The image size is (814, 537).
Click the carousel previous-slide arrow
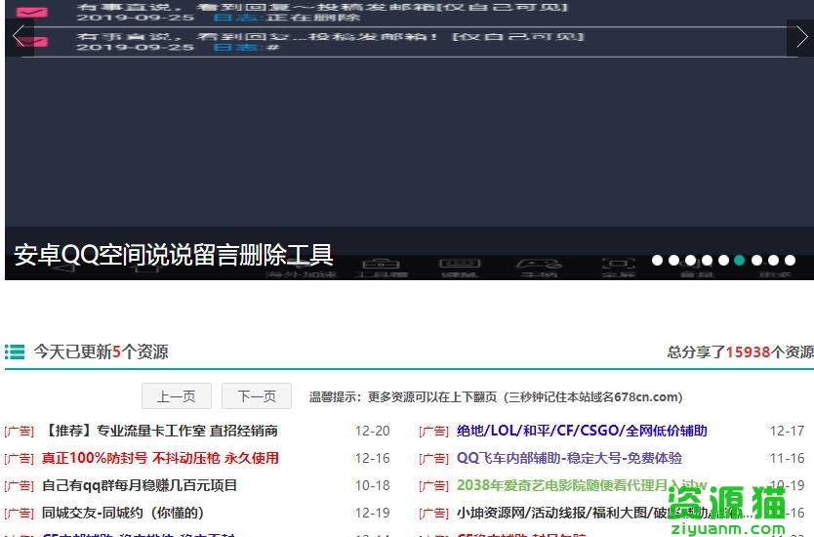click(x=20, y=37)
